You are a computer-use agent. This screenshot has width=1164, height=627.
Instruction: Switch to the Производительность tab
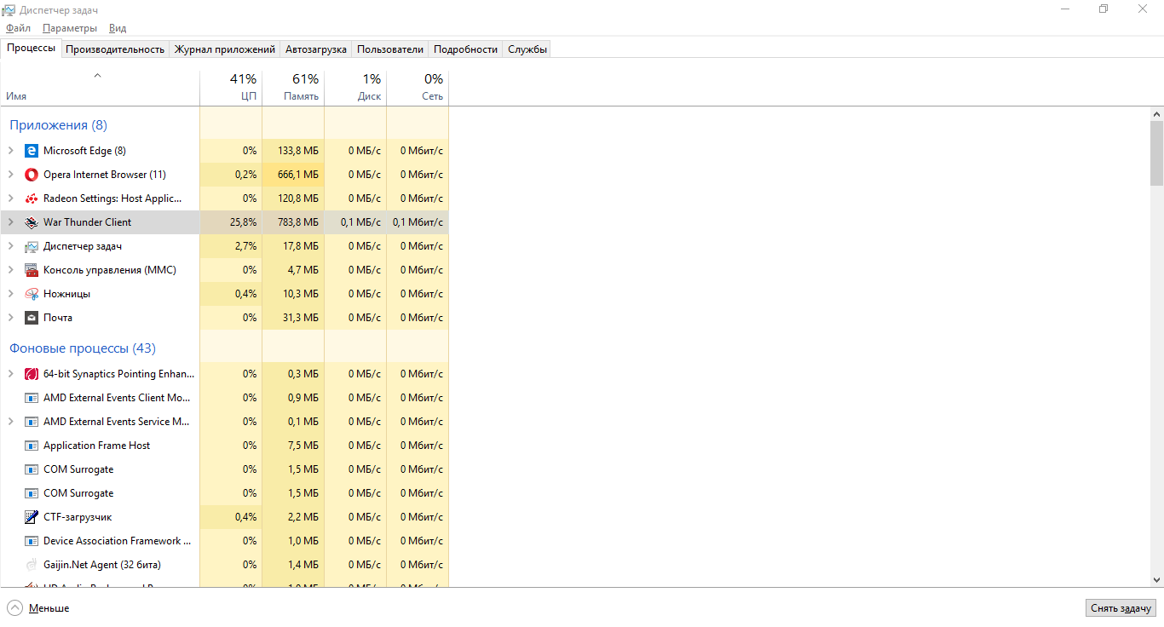pos(115,49)
